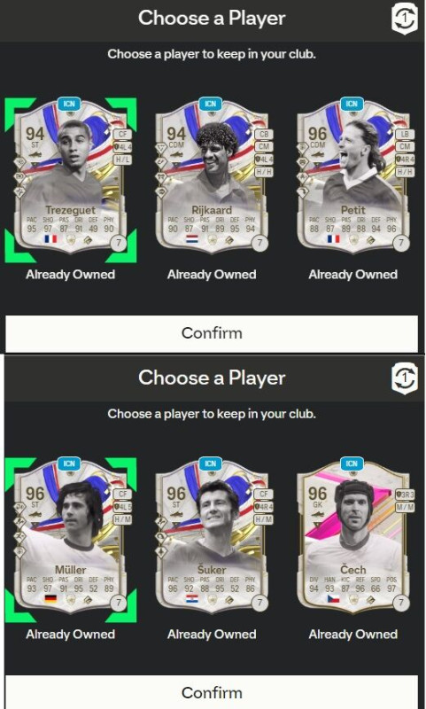The image size is (426, 709).
Task: Click the chemistry number 7 on Petit's card
Action: tap(401, 243)
